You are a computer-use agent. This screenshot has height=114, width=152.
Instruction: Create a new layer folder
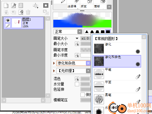click(21, 5)
